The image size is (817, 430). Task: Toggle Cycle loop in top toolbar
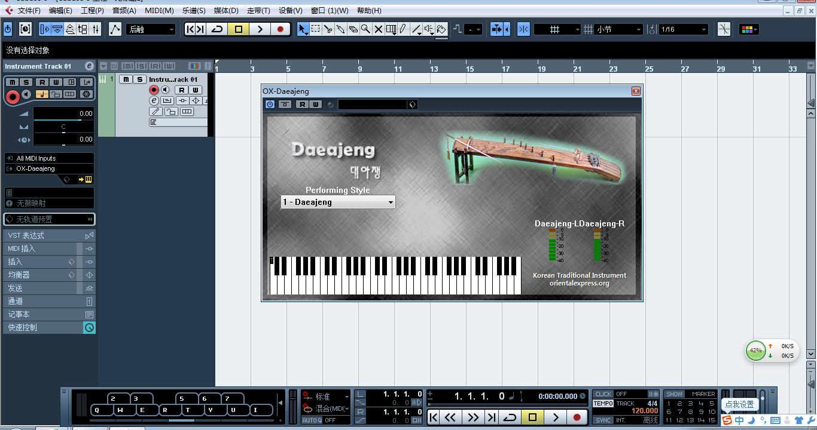[217, 29]
